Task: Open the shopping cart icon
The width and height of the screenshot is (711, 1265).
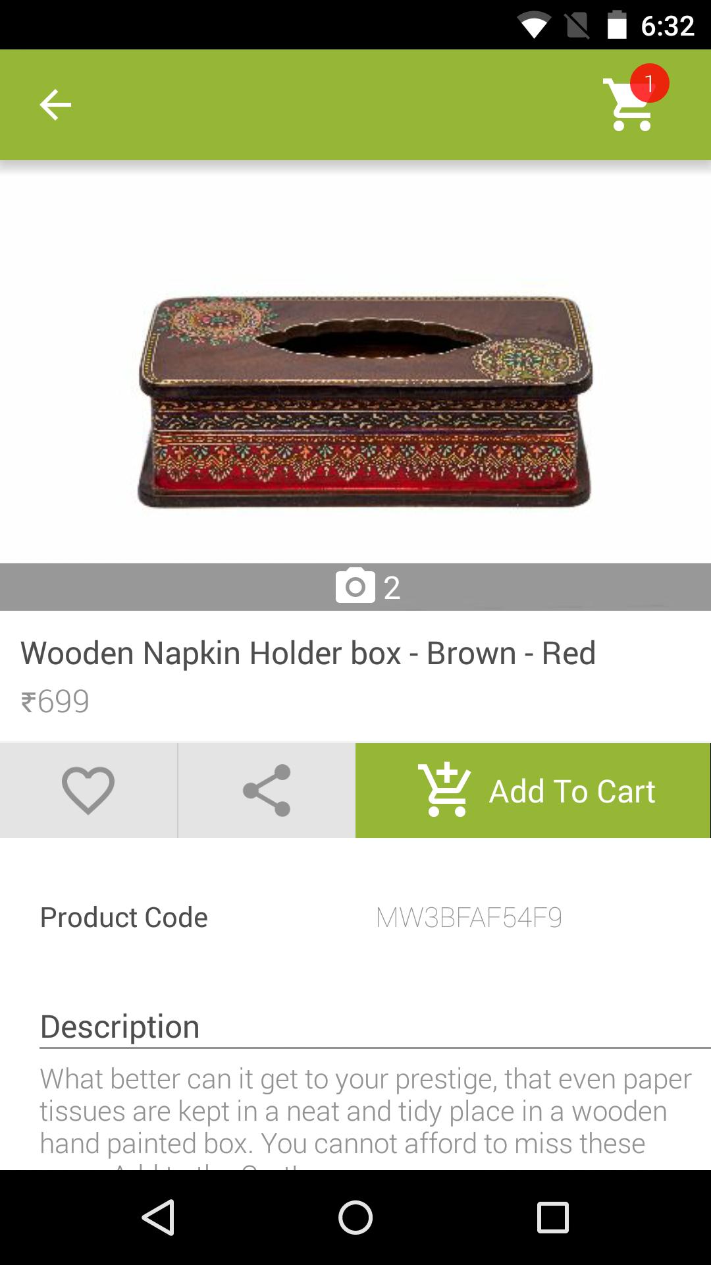Action: (x=629, y=105)
